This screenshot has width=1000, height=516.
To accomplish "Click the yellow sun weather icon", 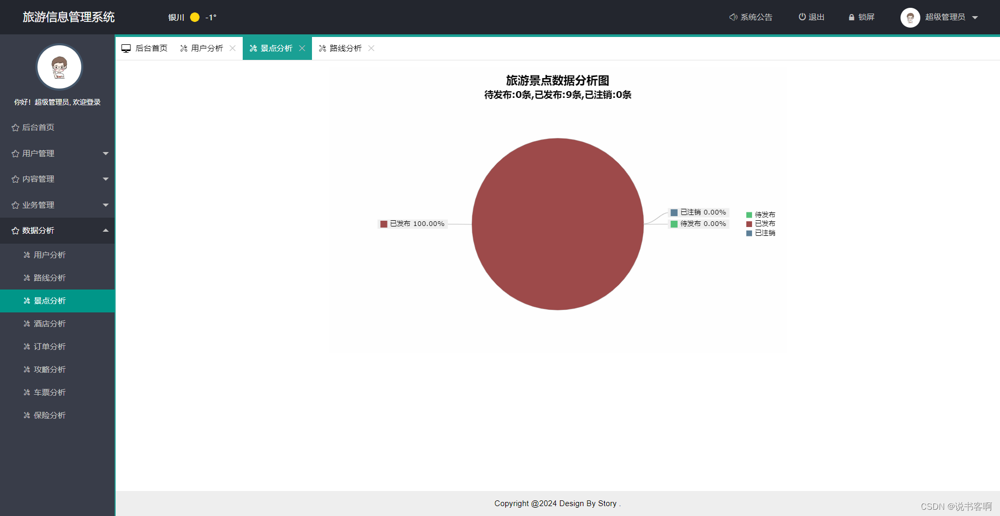I will pyautogui.click(x=195, y=17).
